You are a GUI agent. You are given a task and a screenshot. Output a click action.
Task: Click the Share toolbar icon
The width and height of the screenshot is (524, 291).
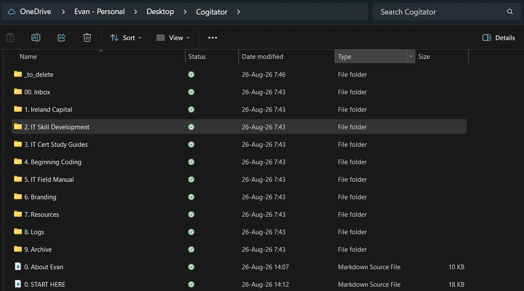pos(62,38)
